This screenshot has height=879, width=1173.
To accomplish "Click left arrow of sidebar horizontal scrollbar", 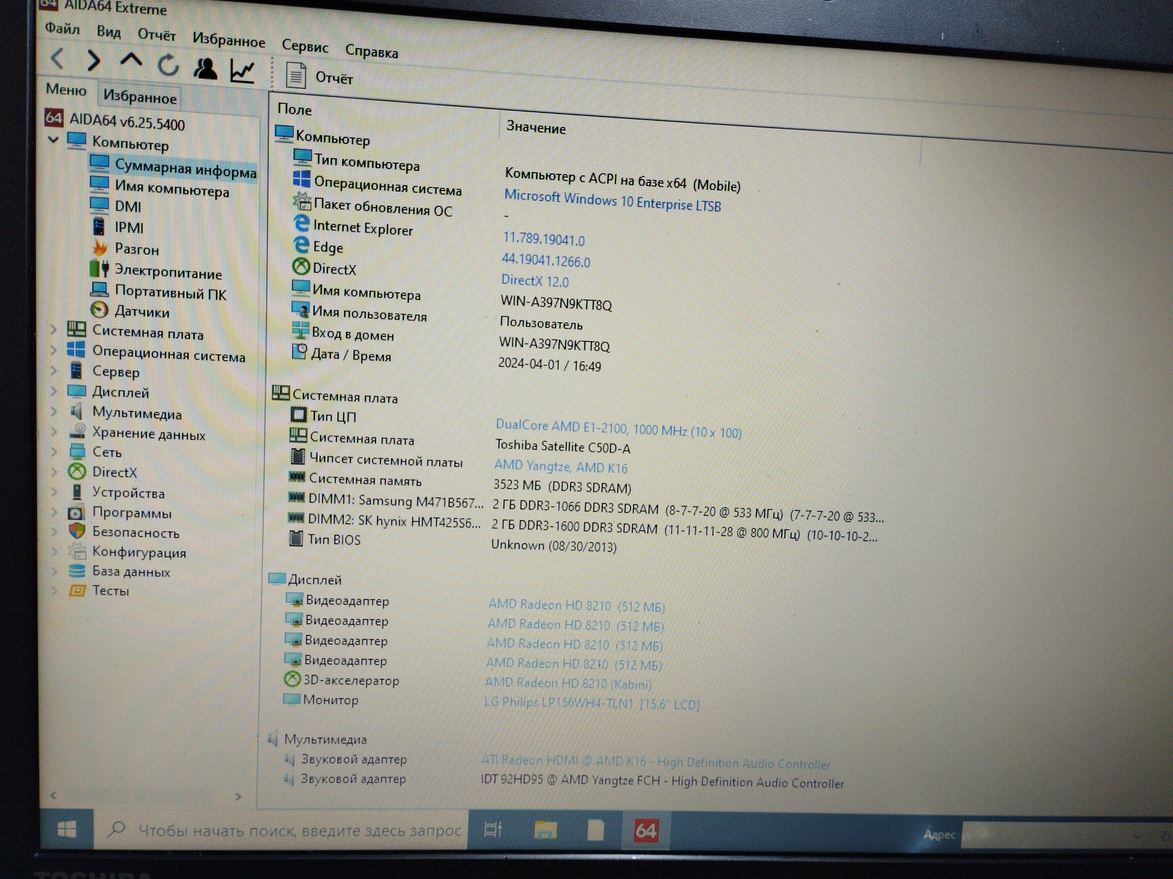I will (x=54, y=795).
